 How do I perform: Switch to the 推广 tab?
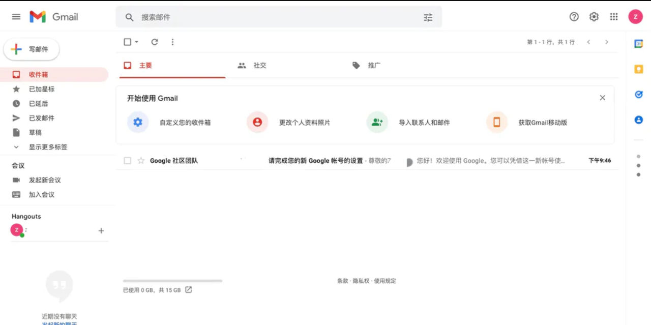374,66
